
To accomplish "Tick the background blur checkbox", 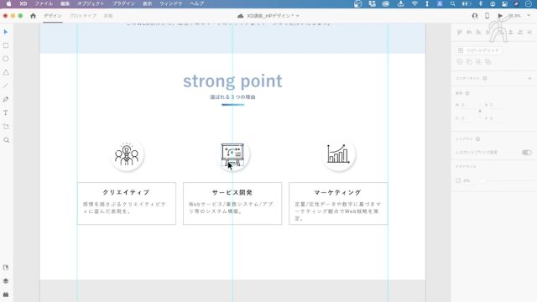I will (x=458, y=180).
